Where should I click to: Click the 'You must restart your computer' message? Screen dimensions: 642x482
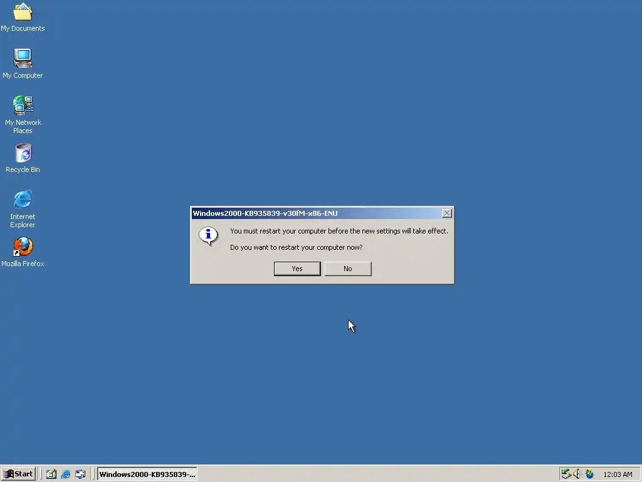339,231
